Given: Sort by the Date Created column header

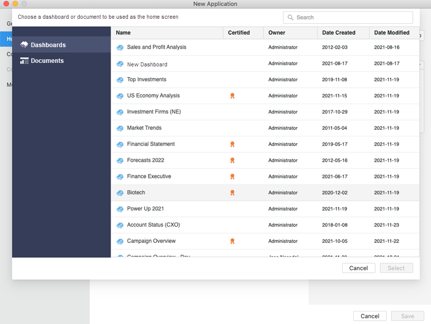Looking at the screenshot, I should [338, 32].
